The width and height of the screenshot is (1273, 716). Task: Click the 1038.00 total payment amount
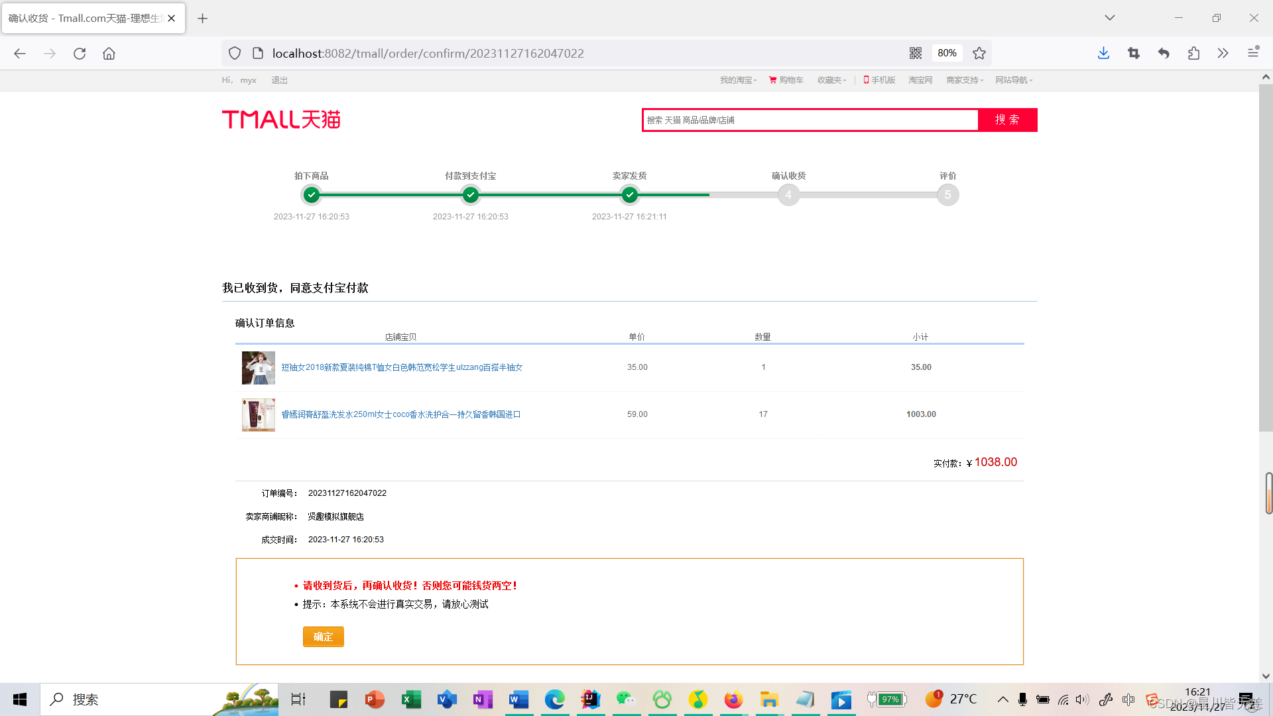pyautogui.click(x=995, y=462)
